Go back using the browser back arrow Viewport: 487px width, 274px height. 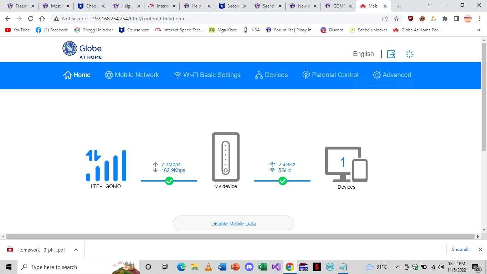pyautogui.click(x=8, y=19)
